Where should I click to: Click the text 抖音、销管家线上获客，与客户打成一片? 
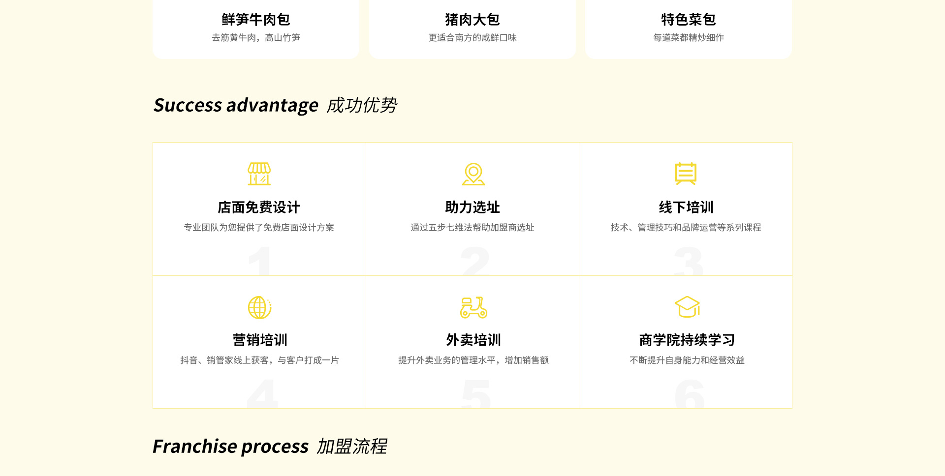coord(260,360)
